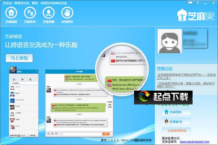
Task: Click the slogan 让跨语言交流成为一种乐趣
Action: point(41,45)
